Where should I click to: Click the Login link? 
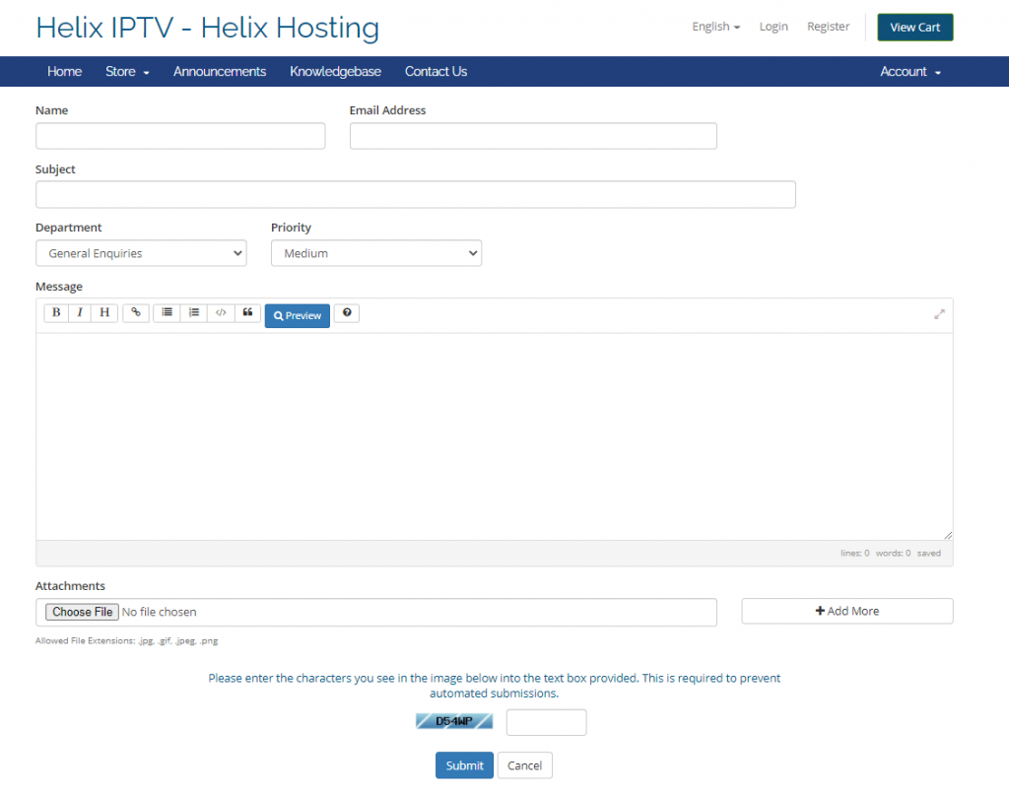(x=774, y=27)
